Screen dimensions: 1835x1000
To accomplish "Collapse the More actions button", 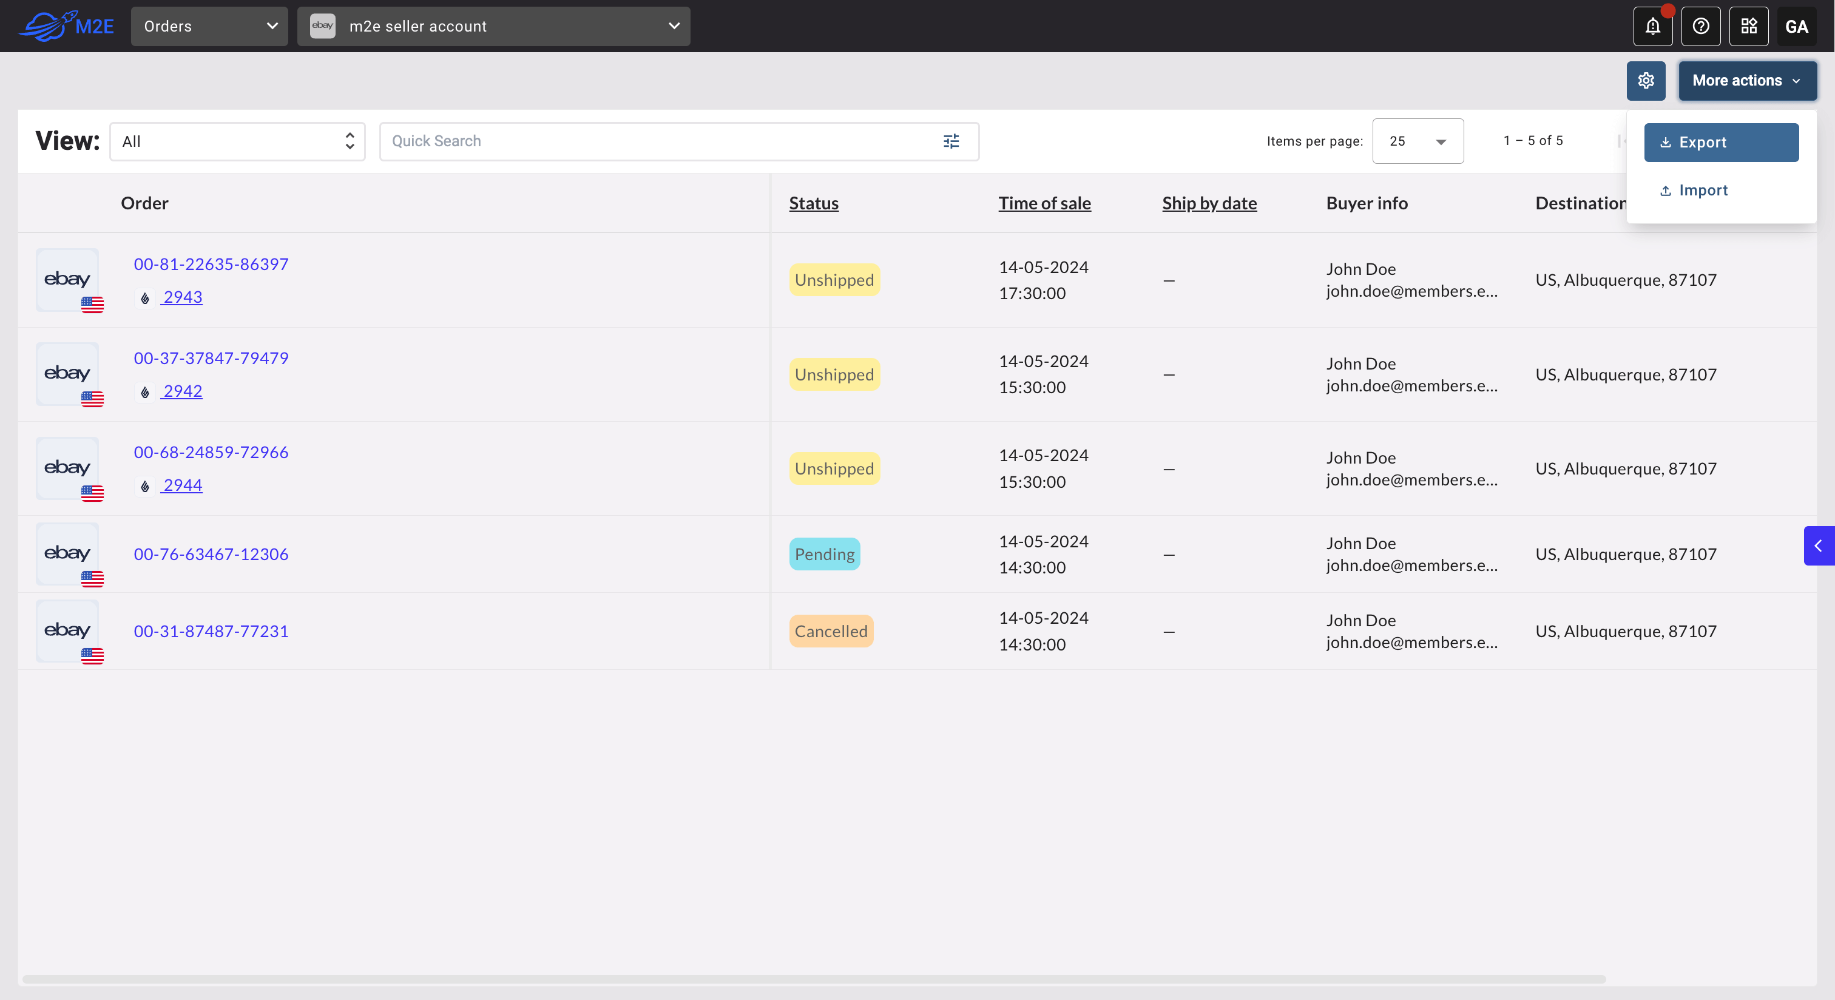I will pyautogui.click(x=1746, y=81).
